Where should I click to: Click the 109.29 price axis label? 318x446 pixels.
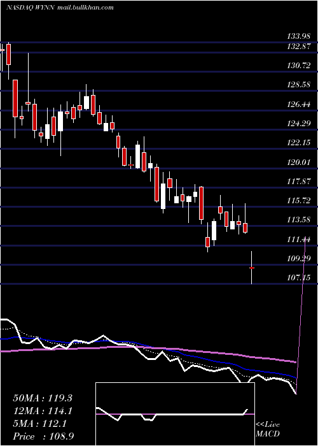point(299,258)
